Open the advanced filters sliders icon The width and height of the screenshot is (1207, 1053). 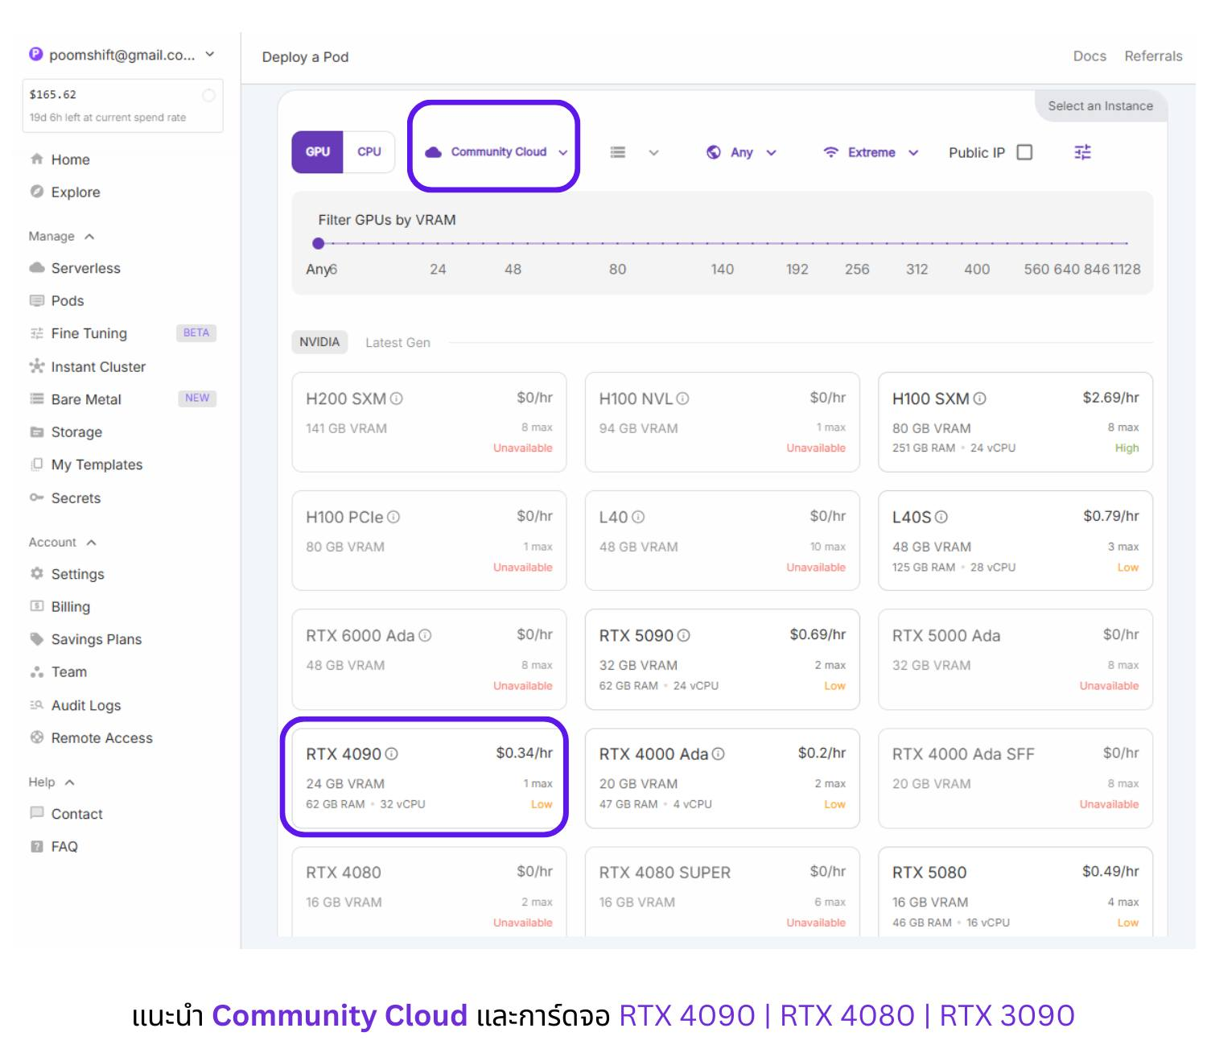1082,152
